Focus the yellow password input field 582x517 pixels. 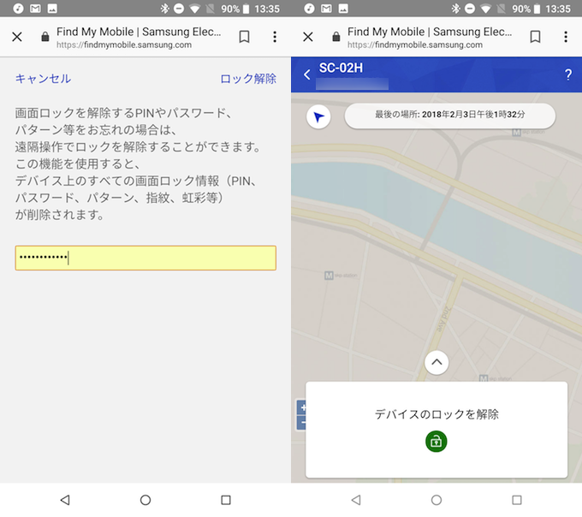click(145, 258)
